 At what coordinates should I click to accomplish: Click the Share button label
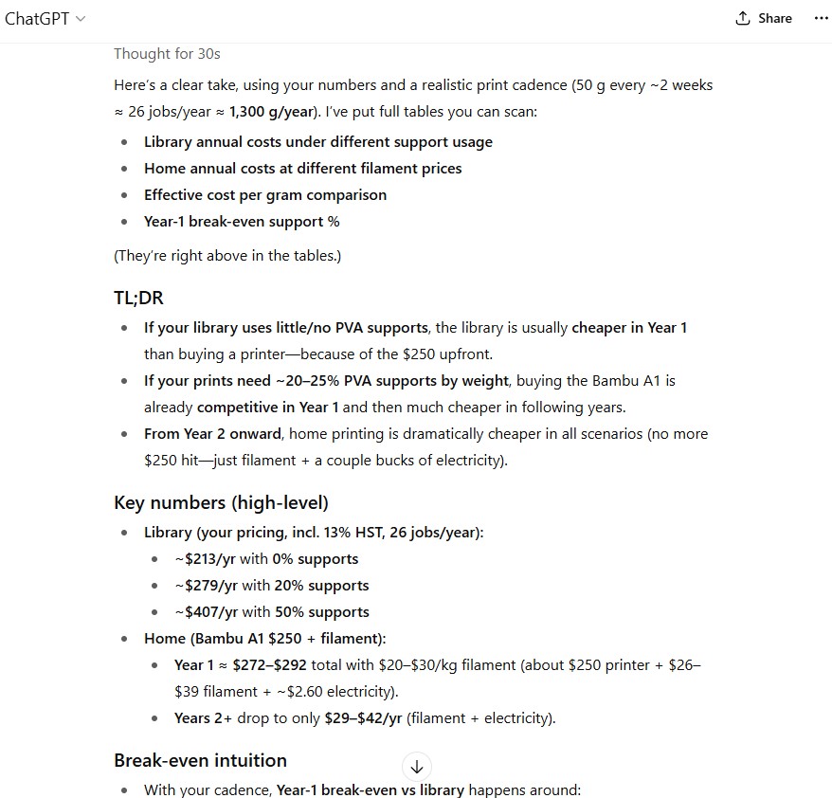point(774,18)
